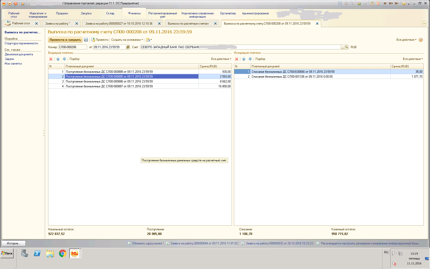Image resolution: width=430 pixels, height=269 pixels.
Task: Launch Chrome from the taskbar
Action: 62,254
